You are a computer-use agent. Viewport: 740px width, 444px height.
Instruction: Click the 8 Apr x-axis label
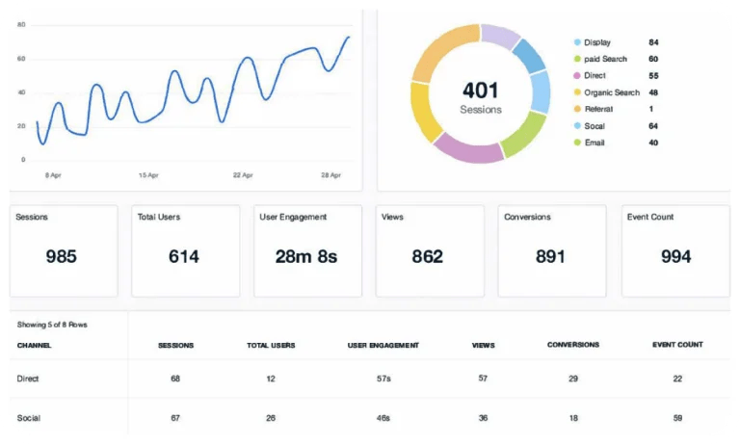point(53,175)
